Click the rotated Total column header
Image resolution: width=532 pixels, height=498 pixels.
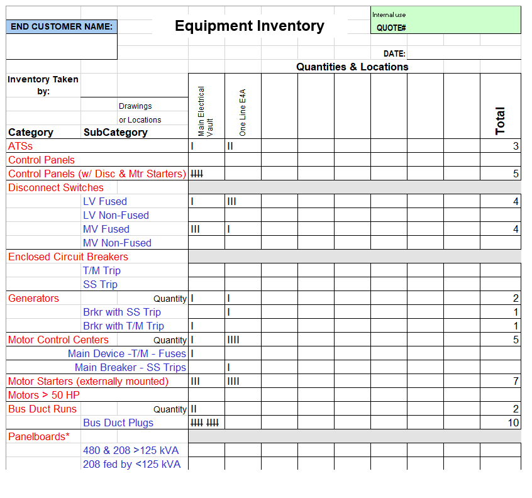click(500, 121)
